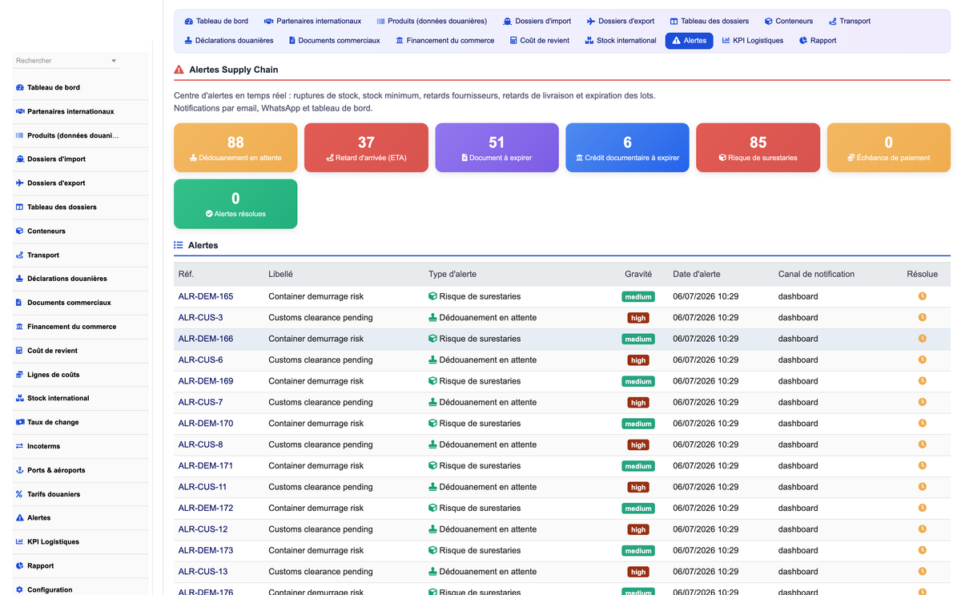Select the active Alertes top tab
The width and height of the screenshot is (961, 595).
click(689, 40)
